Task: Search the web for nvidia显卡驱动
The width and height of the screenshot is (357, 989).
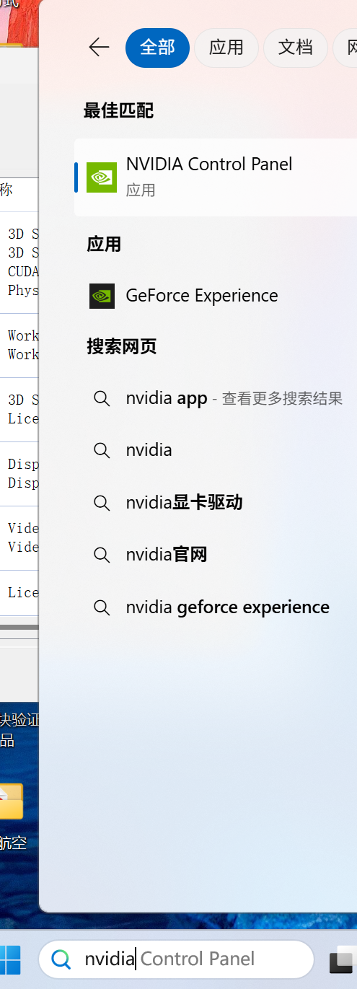Action: [216, 502]
